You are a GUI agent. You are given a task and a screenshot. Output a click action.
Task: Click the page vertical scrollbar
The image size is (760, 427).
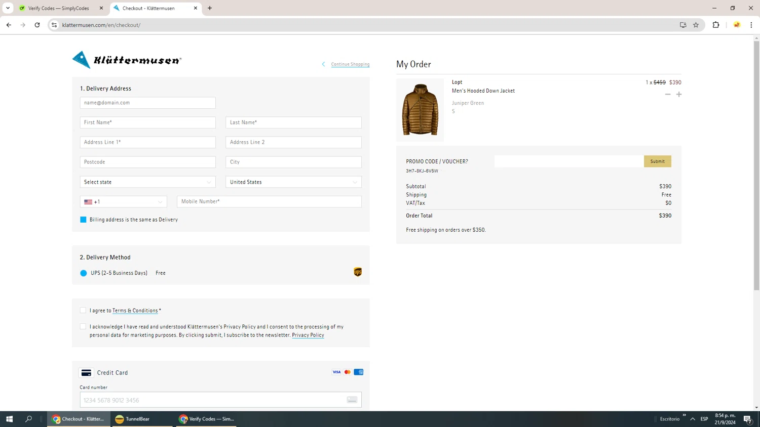[756, 165]
